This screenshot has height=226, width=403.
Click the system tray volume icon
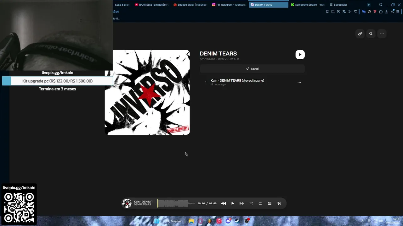381,221
